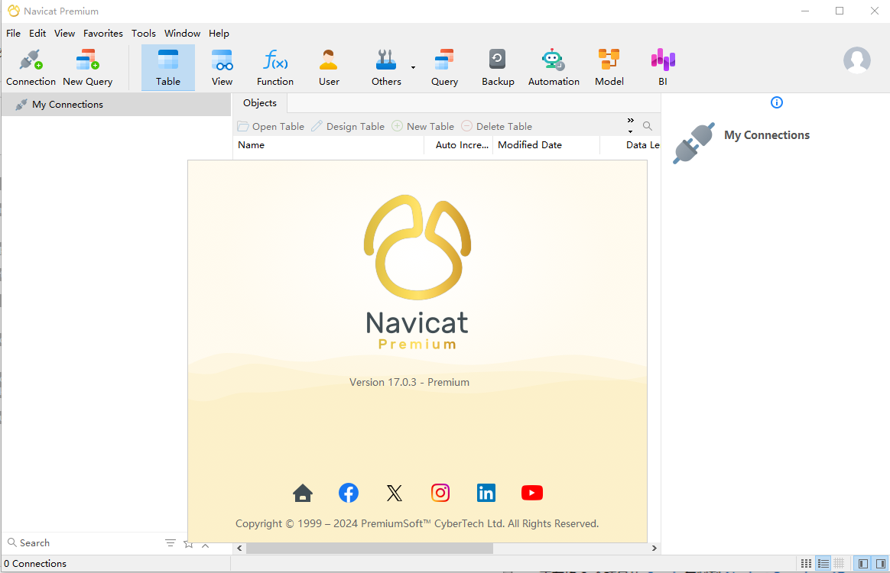
Task: Click the information icon in right panel
Action: point(777,102)
